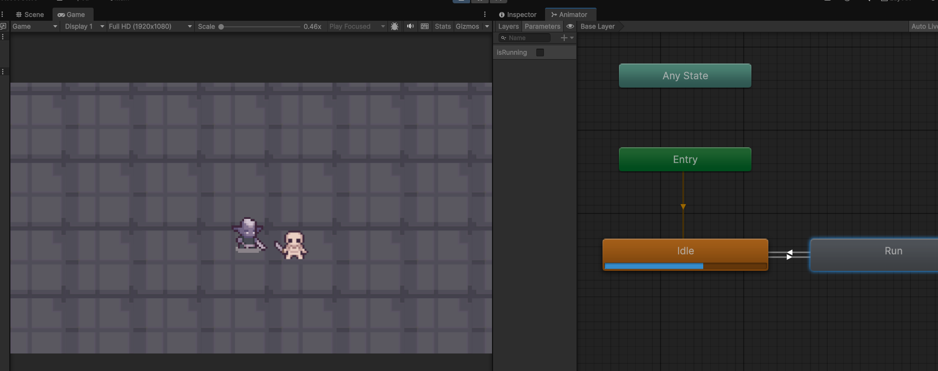This screenshot has width=938, height=371.
Task: Click the skeleton character sprite
Action: click(x=294, y=246)
